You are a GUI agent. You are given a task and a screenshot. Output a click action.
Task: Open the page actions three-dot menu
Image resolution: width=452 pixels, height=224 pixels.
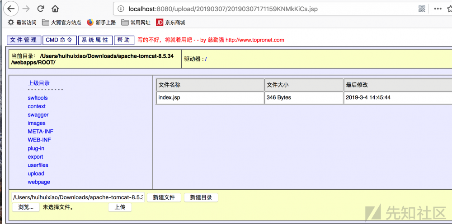pyautogui.click(x=438, y=9)
